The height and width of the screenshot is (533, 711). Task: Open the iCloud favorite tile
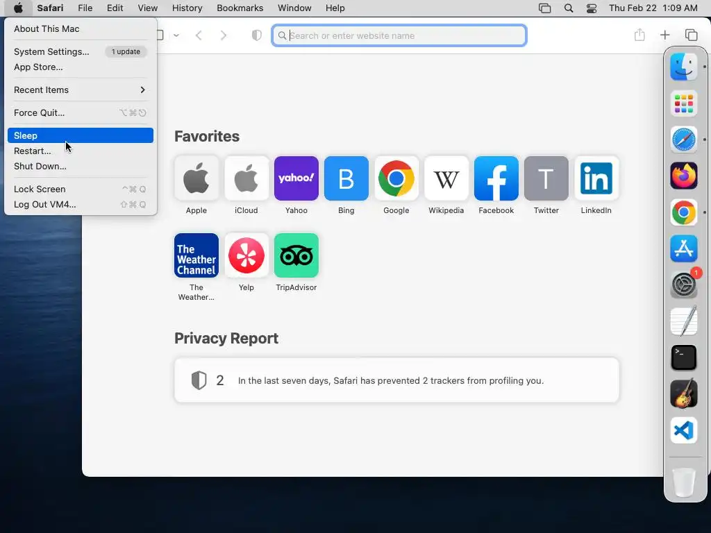point(246,178)
